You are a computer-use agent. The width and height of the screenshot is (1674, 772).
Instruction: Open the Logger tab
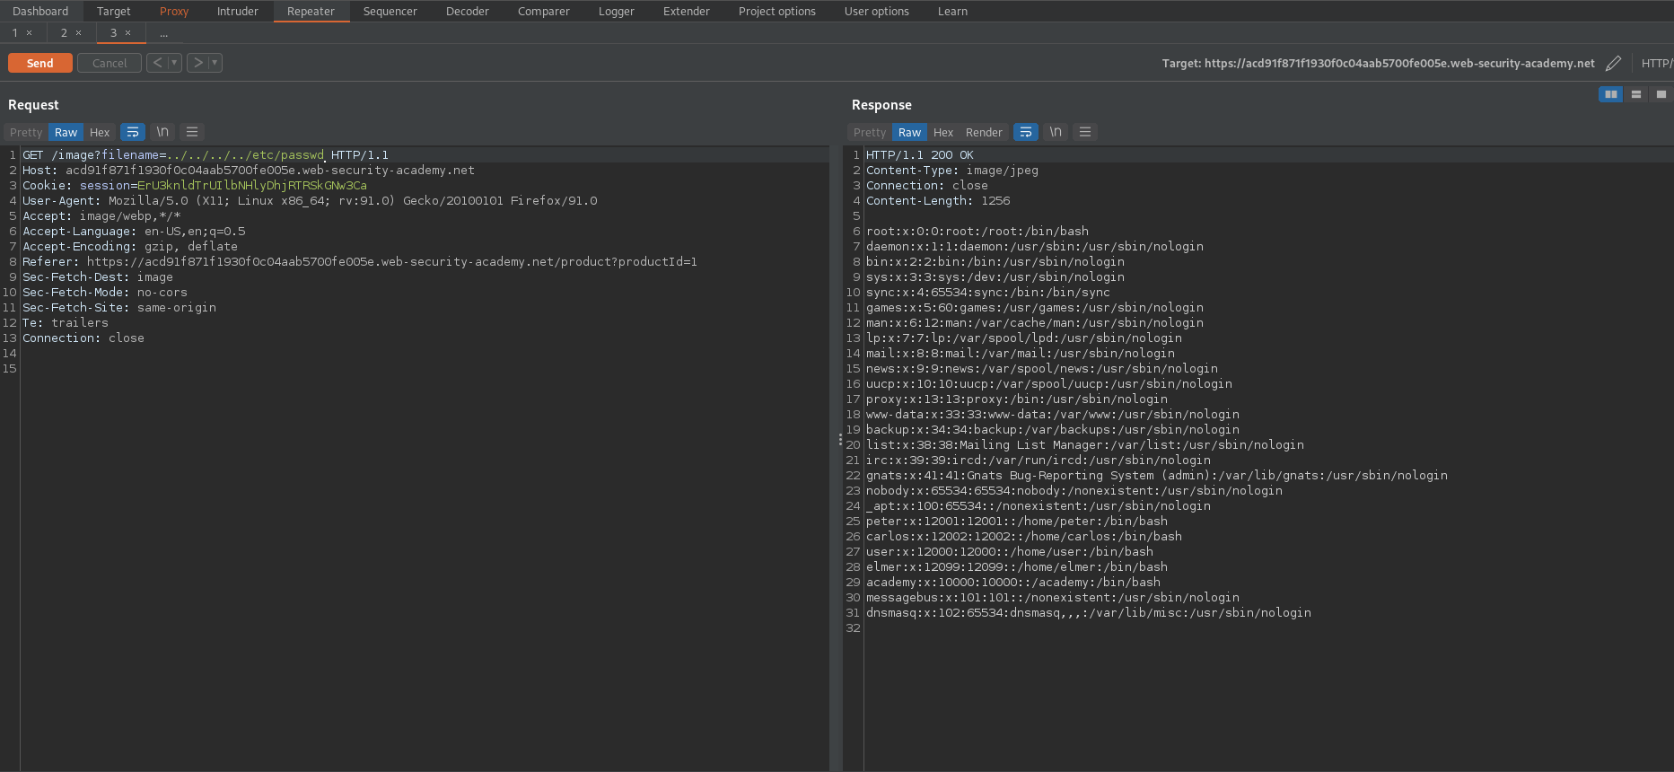617,11
